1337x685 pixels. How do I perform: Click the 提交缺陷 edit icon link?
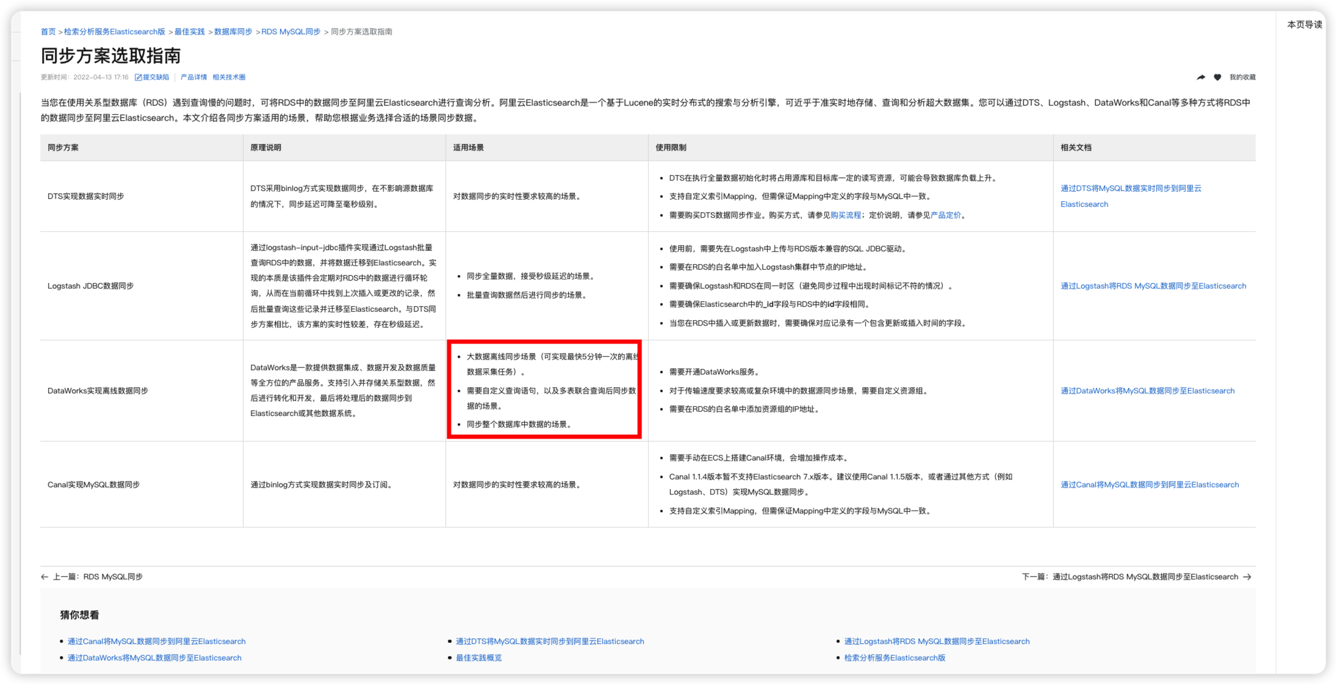point(151,77)
